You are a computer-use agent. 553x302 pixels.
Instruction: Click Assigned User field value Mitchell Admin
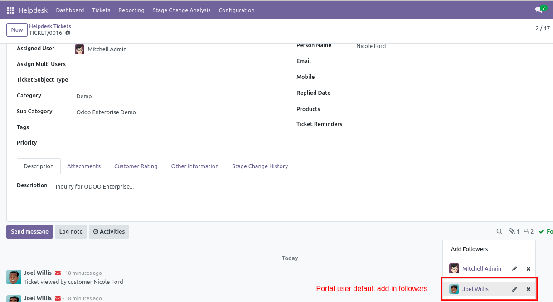[107, 49]
